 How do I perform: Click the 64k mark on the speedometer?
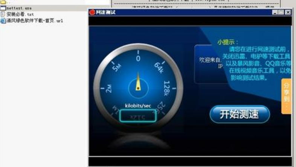click(x=158, y=66)
